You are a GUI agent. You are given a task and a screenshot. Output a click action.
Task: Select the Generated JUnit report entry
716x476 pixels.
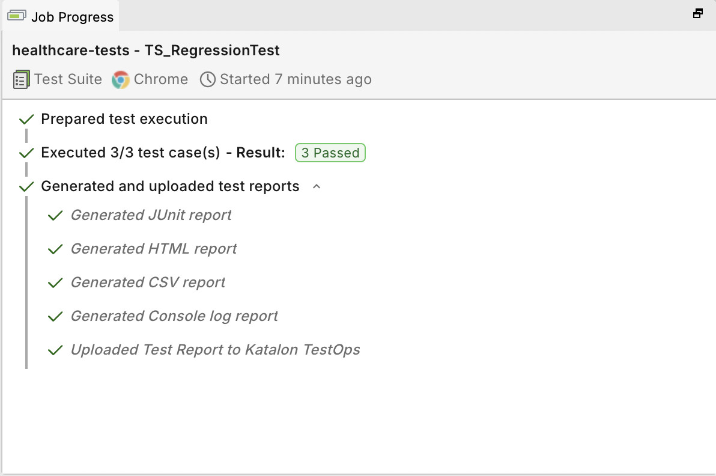pyautogui.click(x=151, y=215)
